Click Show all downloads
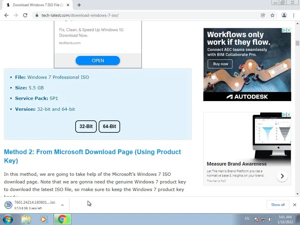300x225 pixels. pos(278,205)
